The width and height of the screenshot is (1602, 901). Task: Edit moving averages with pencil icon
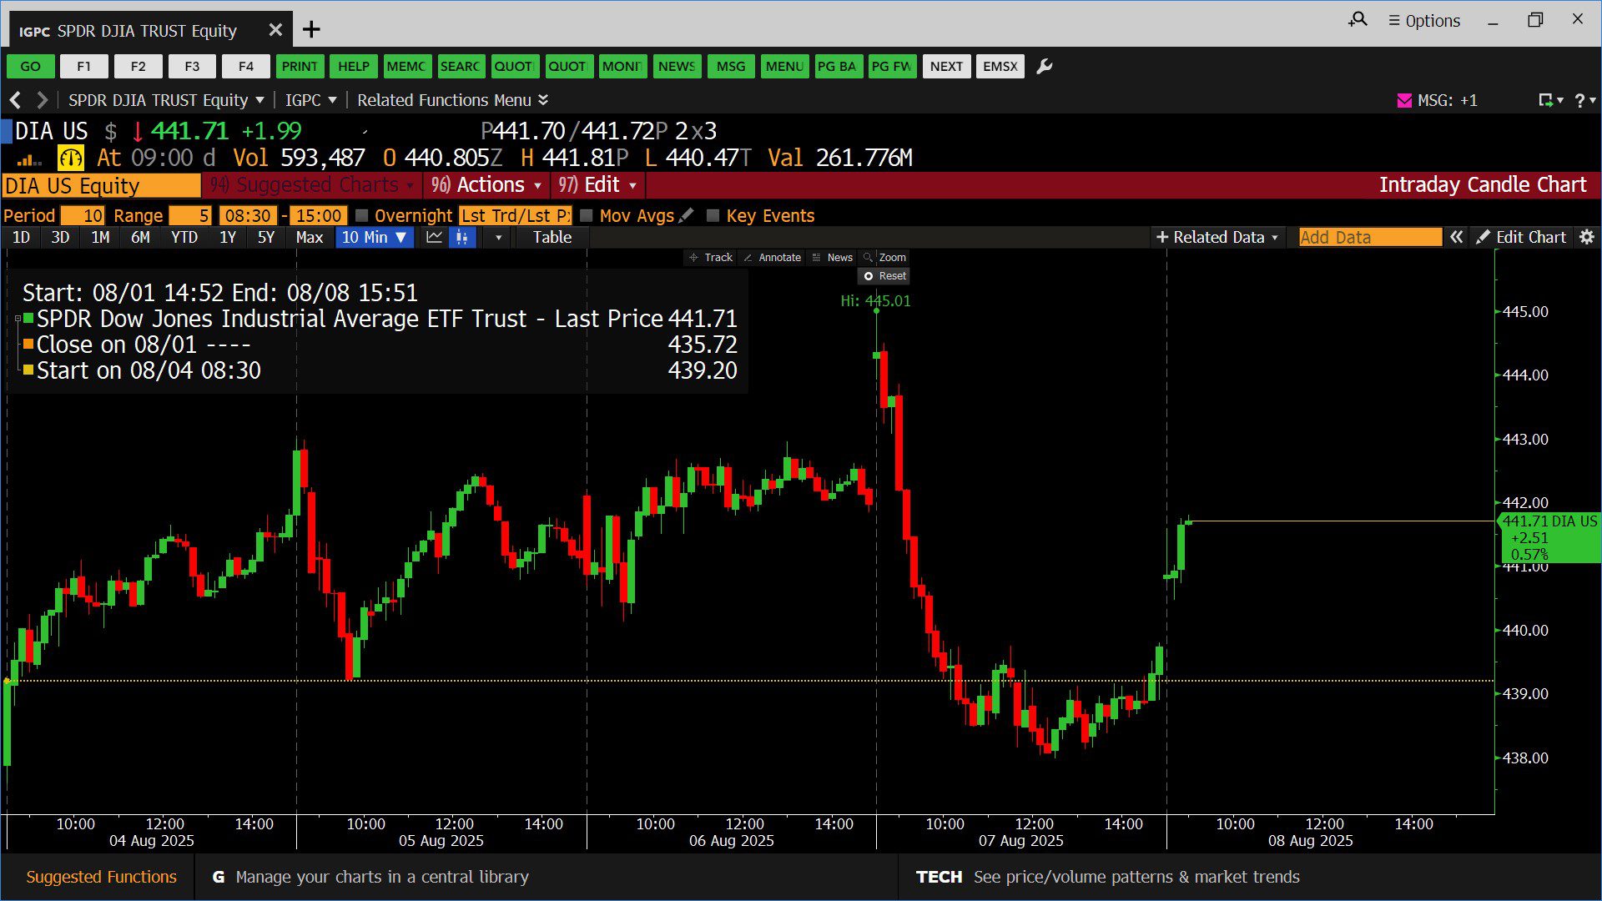tap(686, 215)
